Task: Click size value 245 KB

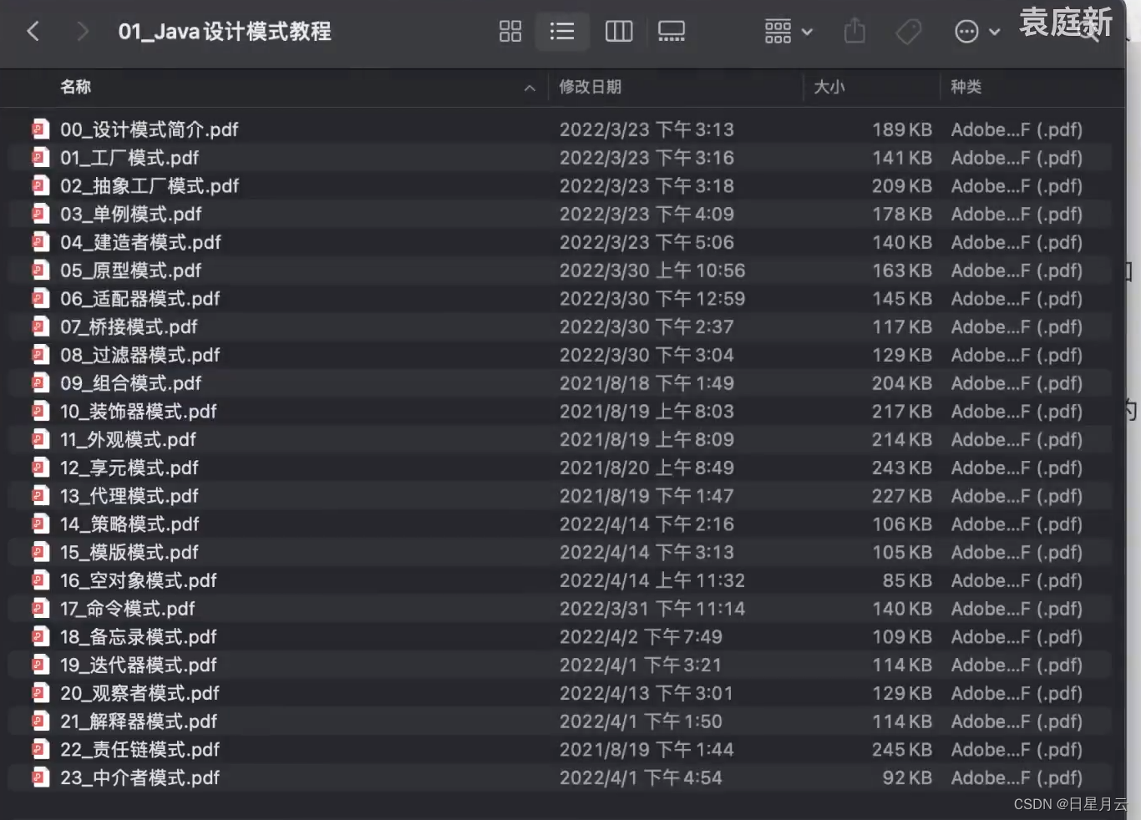Action: tap(902, 750)
